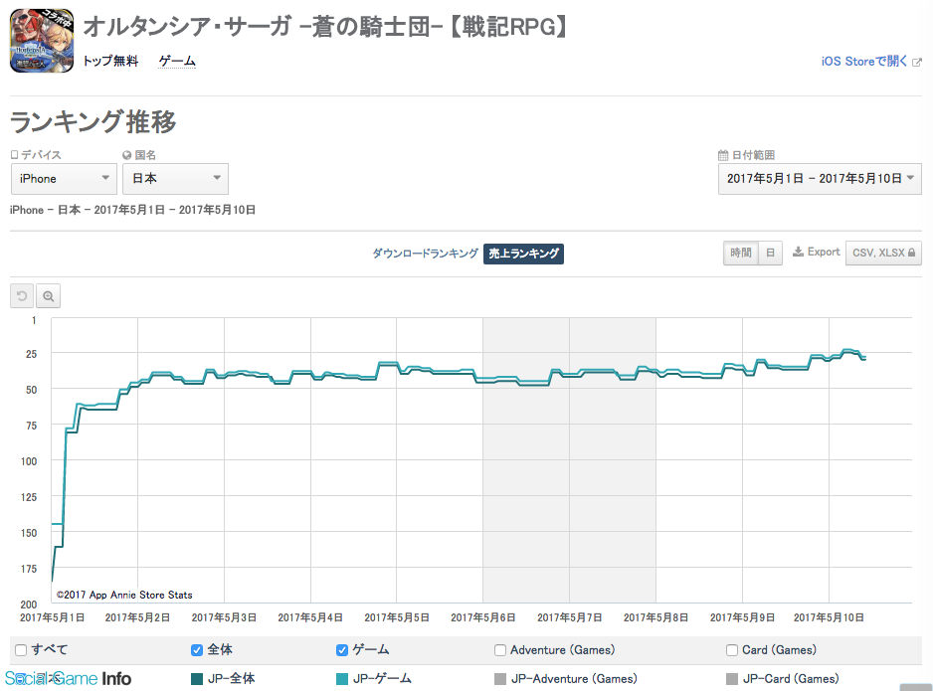Click the globe icon next to 国名
This screenshot has width=933, height=691.
(127, 155)
